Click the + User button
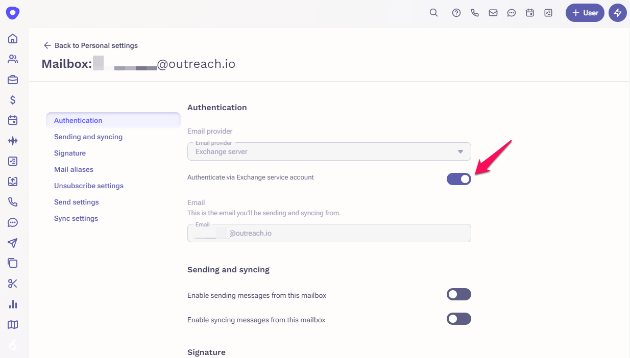630x358 pixels. [585, 13]
